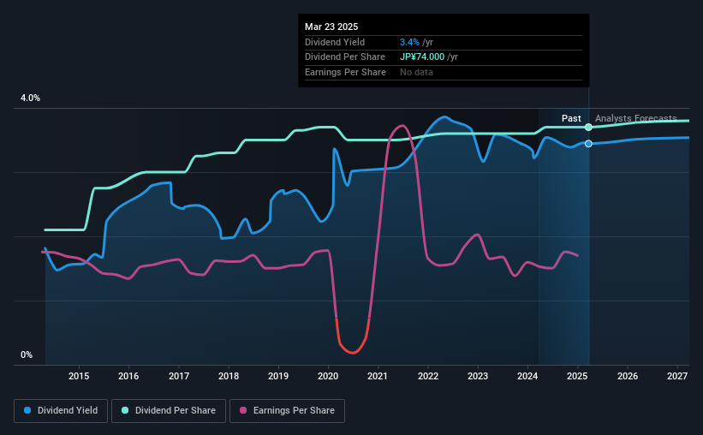The image size is (703, 435).
Task: Toggle the Dividend Yield legend button
Action: (61, 411)
